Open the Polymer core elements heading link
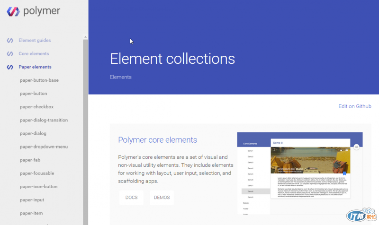Screen dimensions: 379x225 click(x=157, y=140)
